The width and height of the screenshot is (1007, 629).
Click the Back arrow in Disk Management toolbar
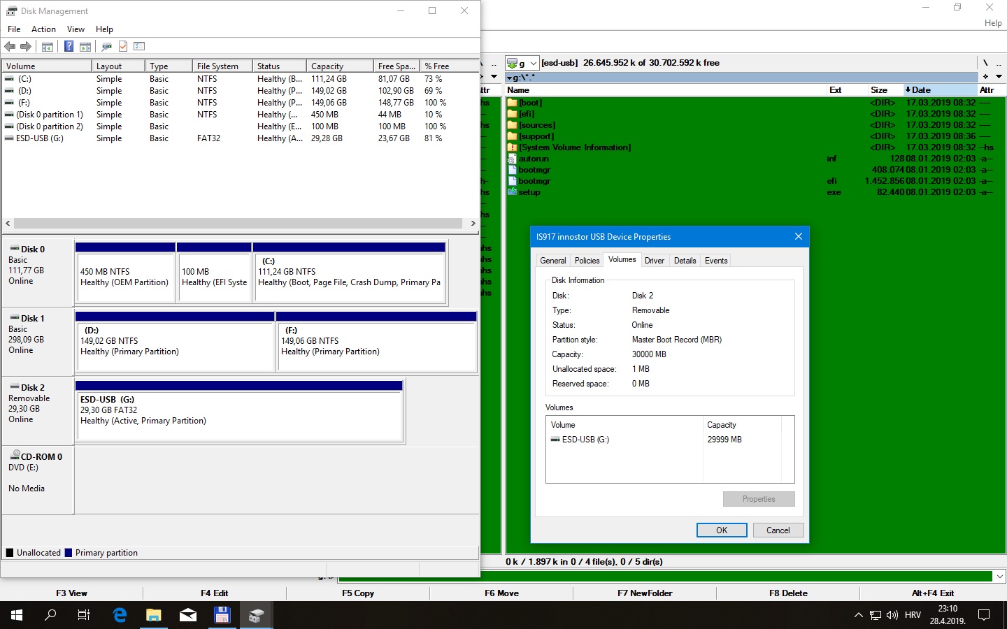coord(10,47)
